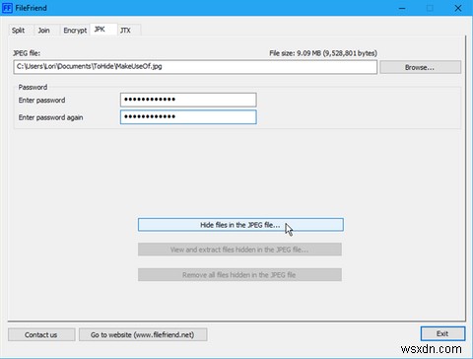Click the JPEG file: label
473x359 pixels.
tap(27, 53)
